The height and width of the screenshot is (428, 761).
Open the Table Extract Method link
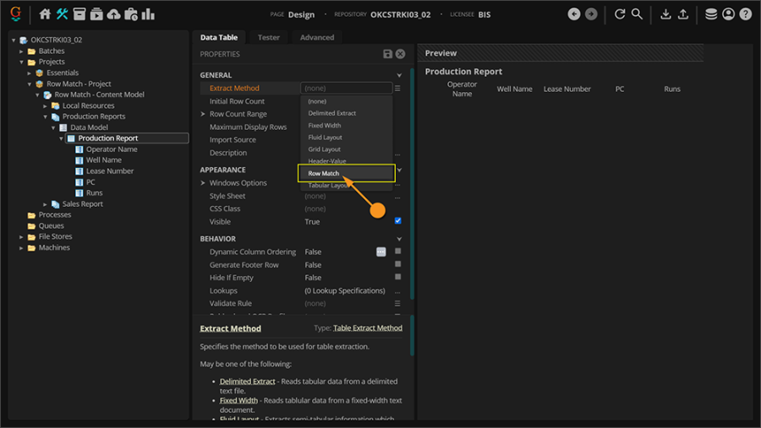click(x=368, y=328)
